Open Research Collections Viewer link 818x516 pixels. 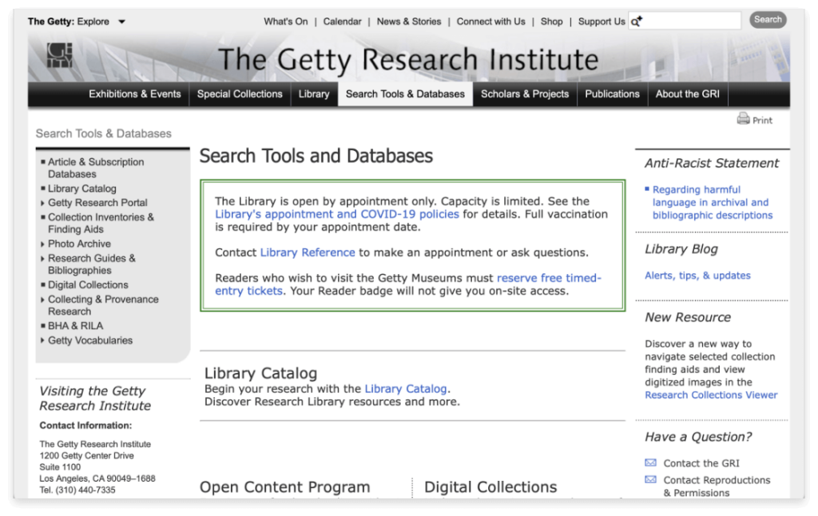click(711, 395)
